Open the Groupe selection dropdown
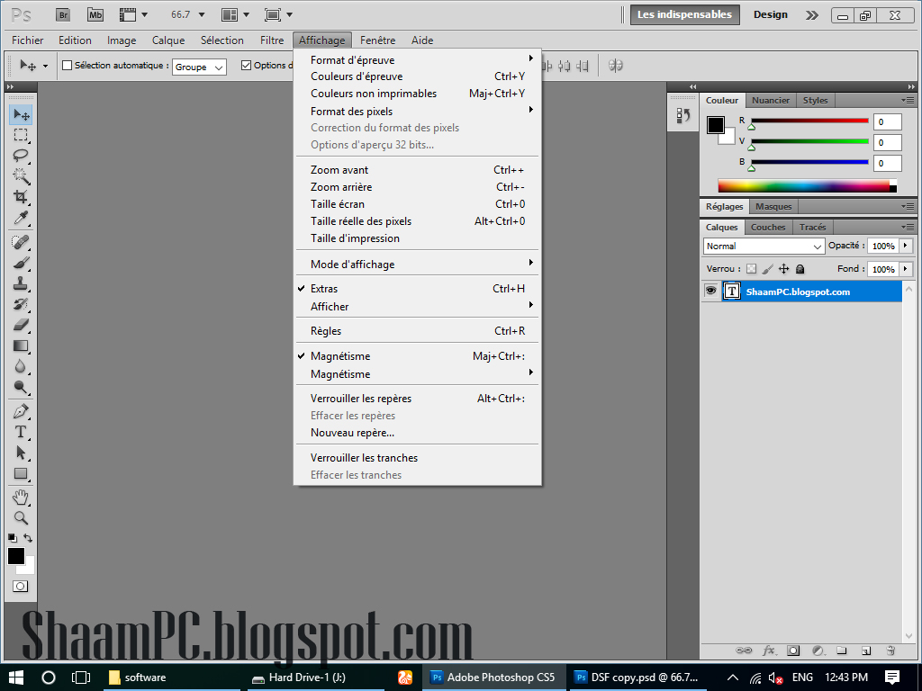Screen dimensions: 922x691 point(199,67)
